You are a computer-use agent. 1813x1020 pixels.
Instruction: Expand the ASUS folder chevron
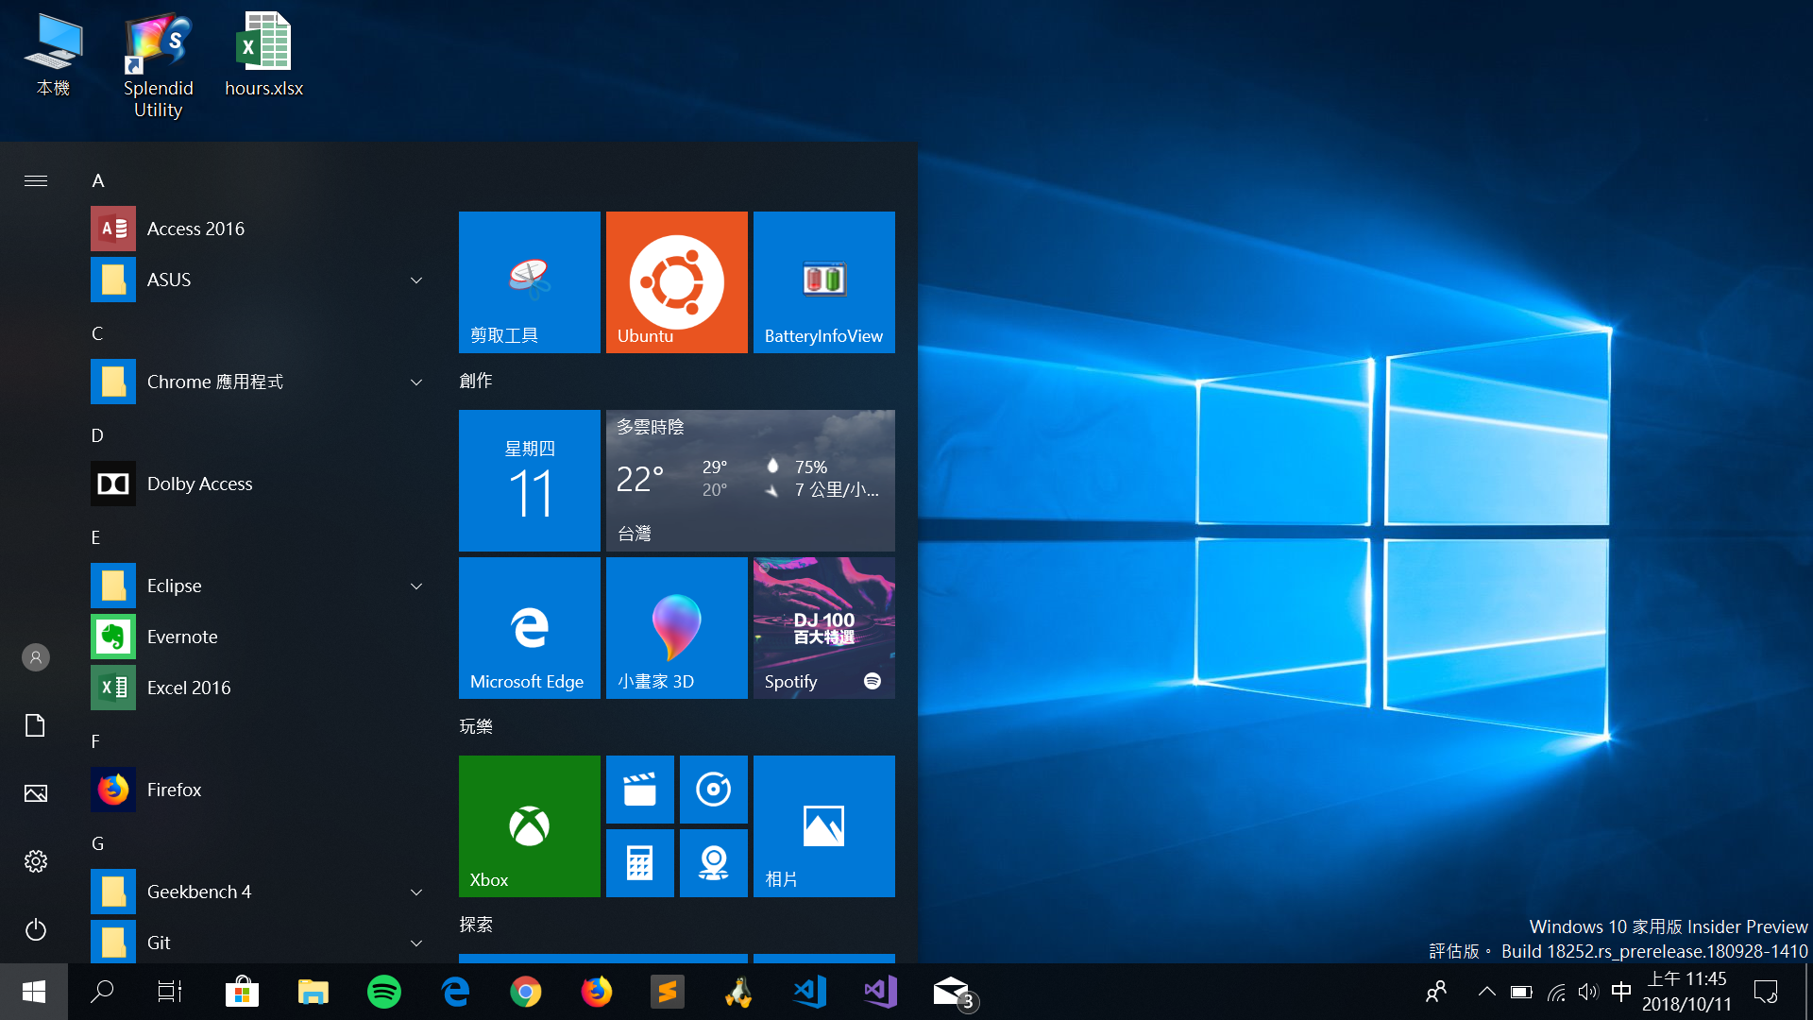pyautogui.click(x=416, y=280)
